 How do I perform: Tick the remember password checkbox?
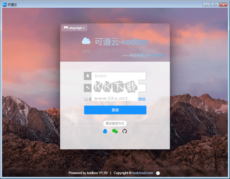pyautogui.click(x=86, y=99)
